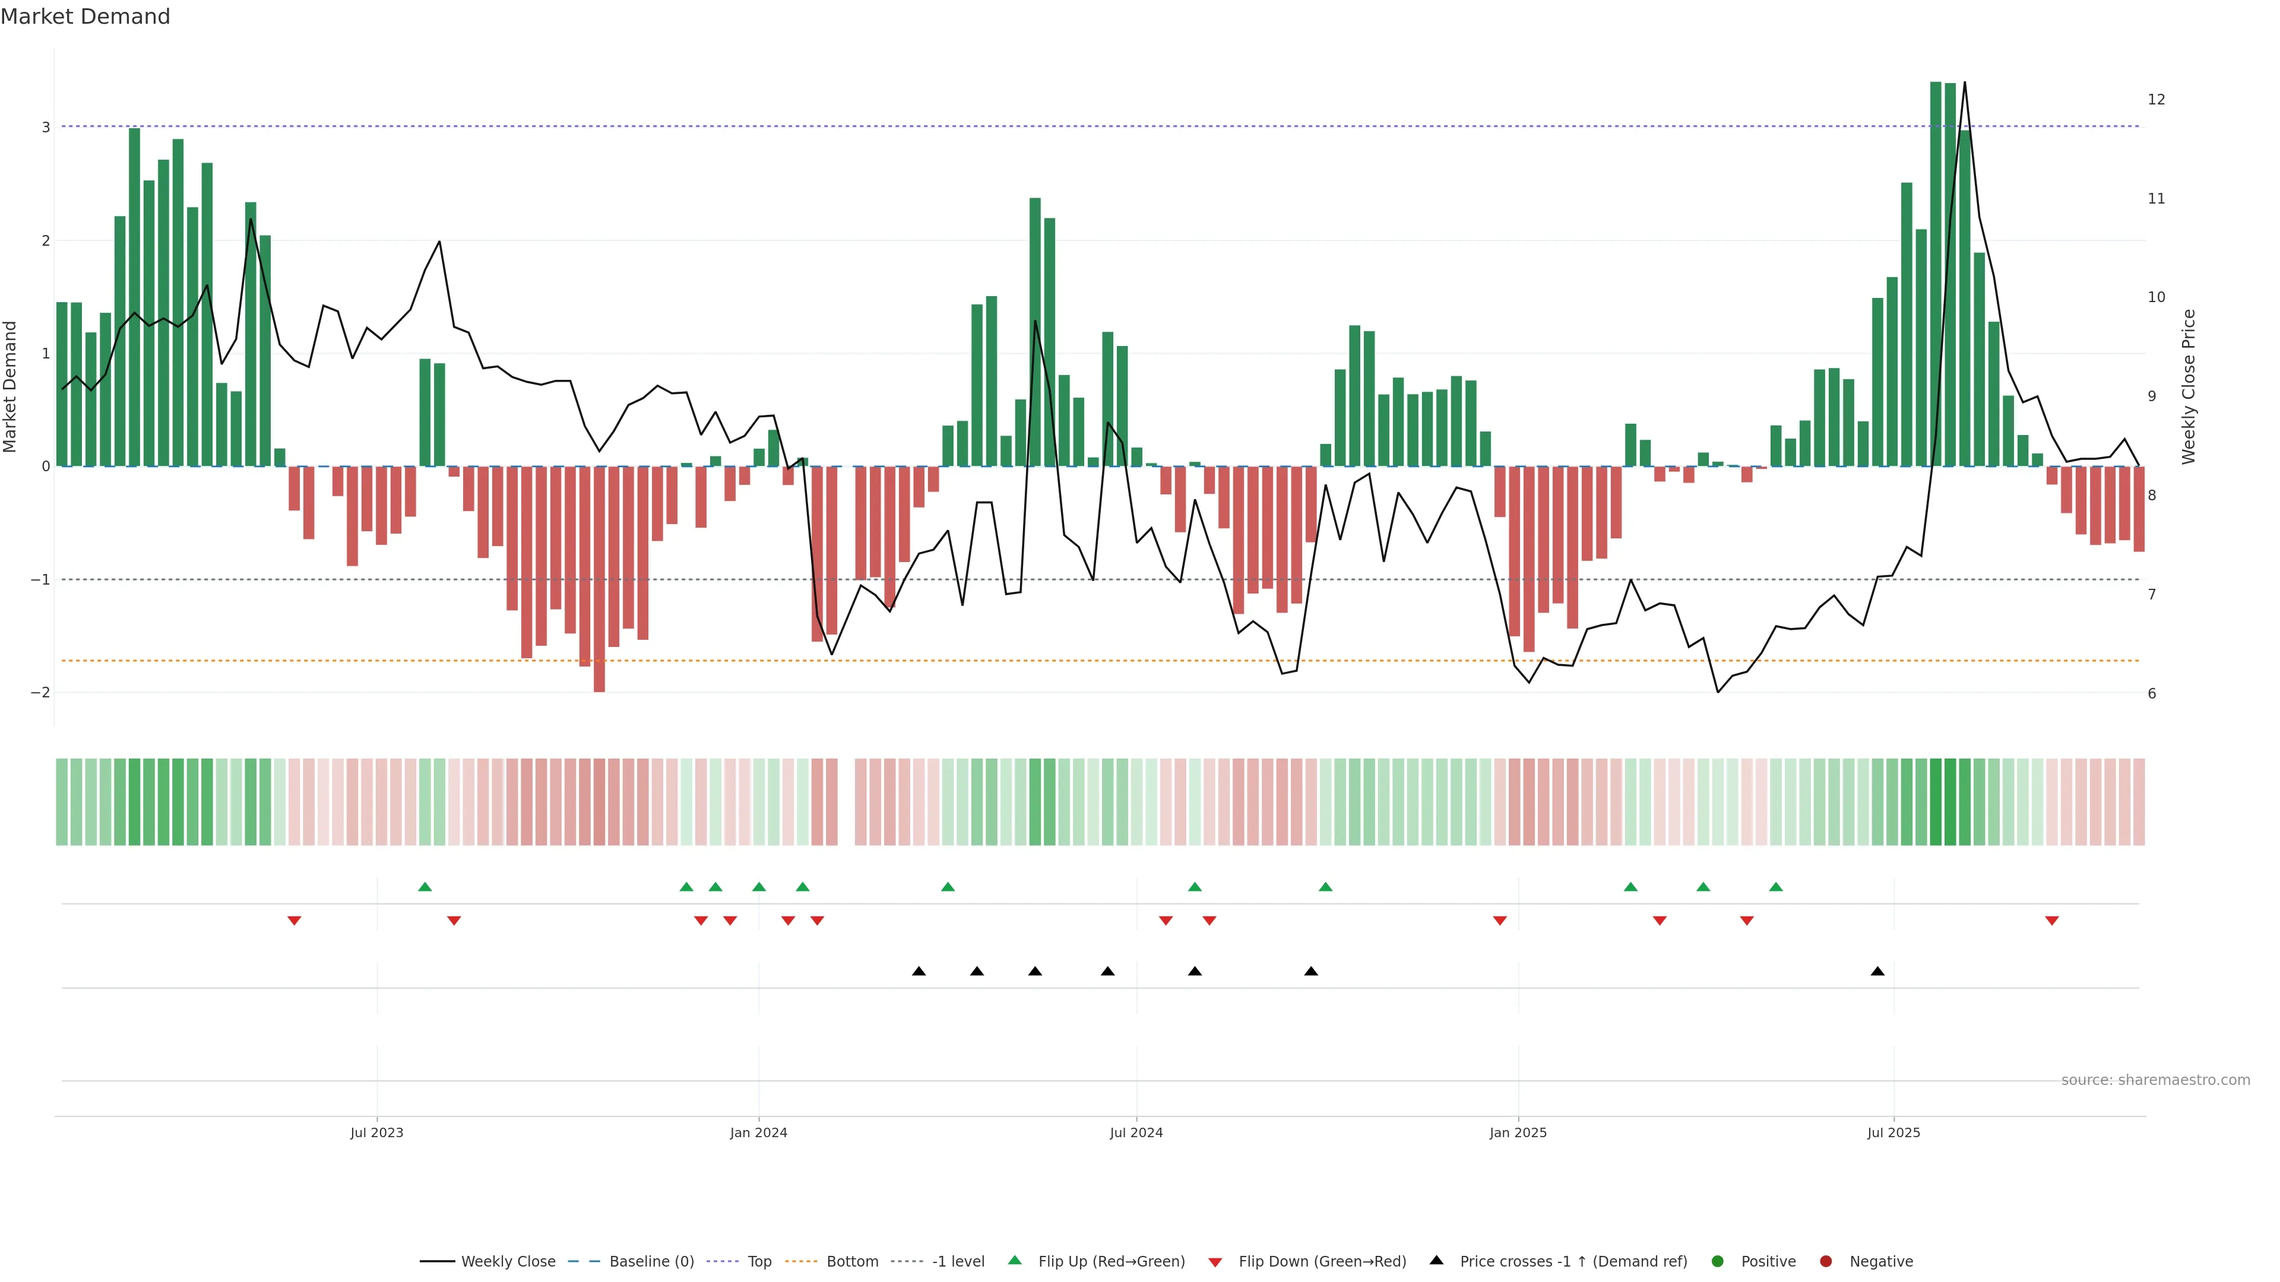Viewport: 2280px width, 1282px height.
Task: Click the Flip Down red triangle legend icon
Action: click(x=1215, y=1262)
